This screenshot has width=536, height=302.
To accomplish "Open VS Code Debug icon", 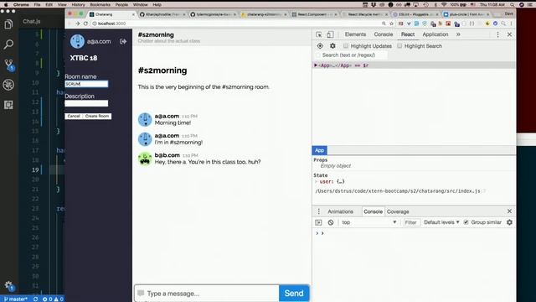I will pyautogui.click(x=8, y=85).
